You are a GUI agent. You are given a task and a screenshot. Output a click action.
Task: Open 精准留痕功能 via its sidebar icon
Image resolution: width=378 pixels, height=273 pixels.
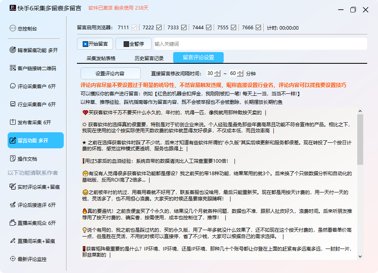click(12, 50)
